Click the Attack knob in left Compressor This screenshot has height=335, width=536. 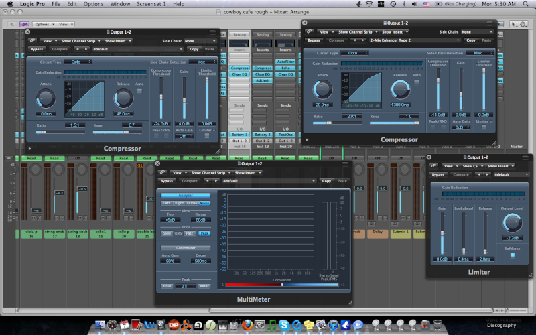pos(46,98)
